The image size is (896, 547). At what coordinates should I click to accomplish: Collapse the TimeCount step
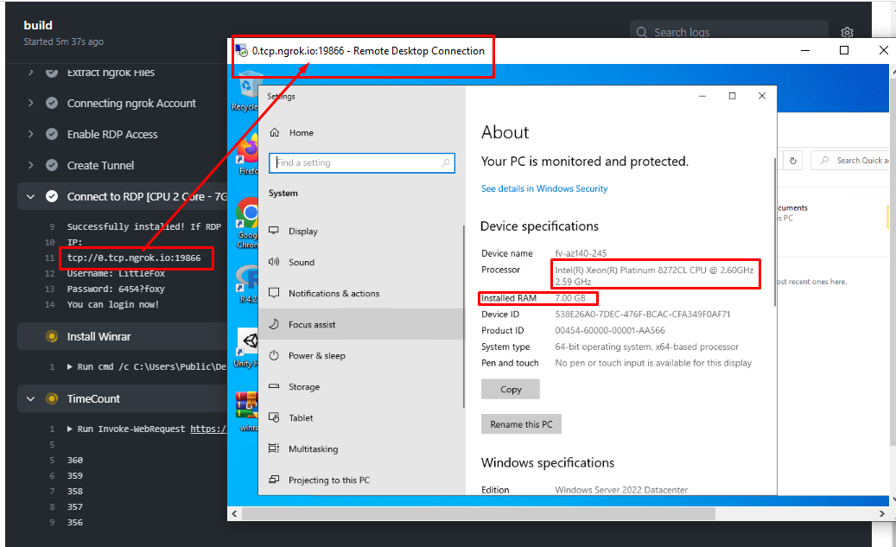(31, 399)
